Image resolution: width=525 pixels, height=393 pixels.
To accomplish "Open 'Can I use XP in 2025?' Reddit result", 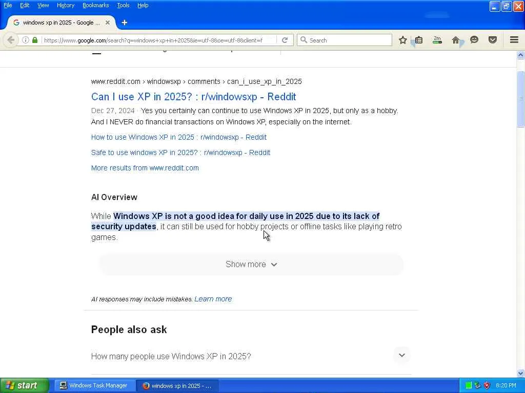I will coord(193,97).
